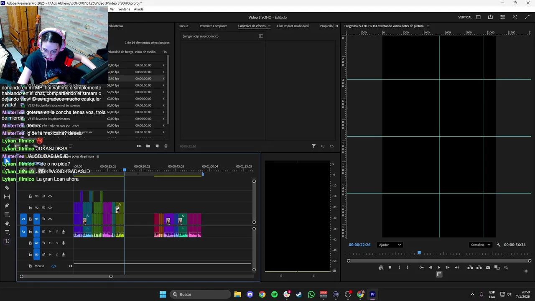Select the Pen tool
This screenshot has width=535, height=301.
pos(7,206)
